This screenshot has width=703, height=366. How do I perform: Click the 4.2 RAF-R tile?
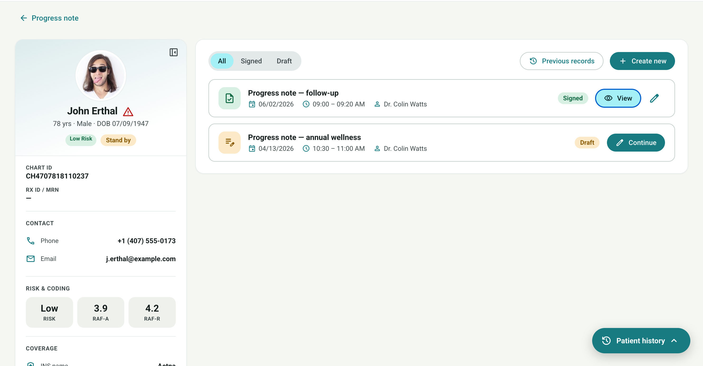point(152,312)
